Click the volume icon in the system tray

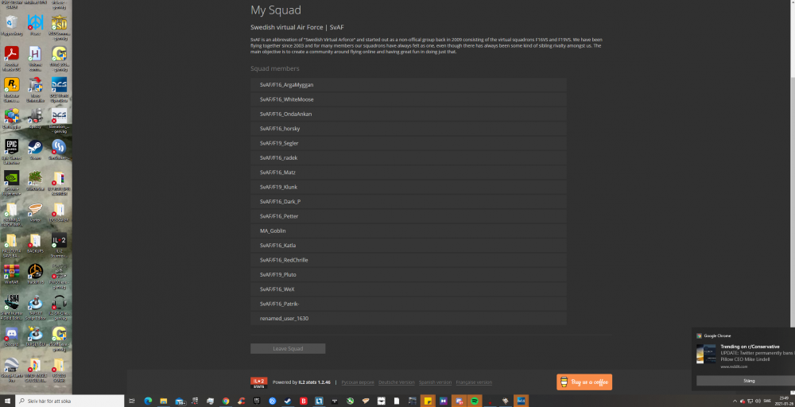pyautogui.click(x=758, y=401)
